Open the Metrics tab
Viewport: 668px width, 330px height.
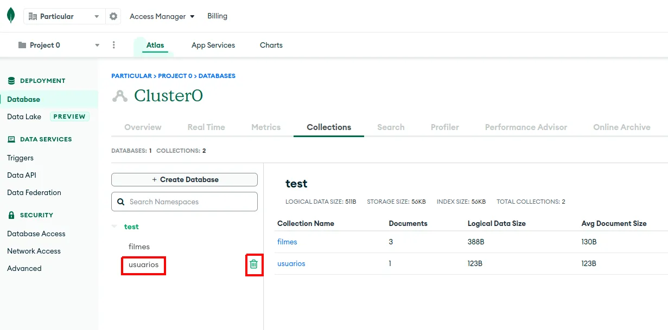(266, 127)
